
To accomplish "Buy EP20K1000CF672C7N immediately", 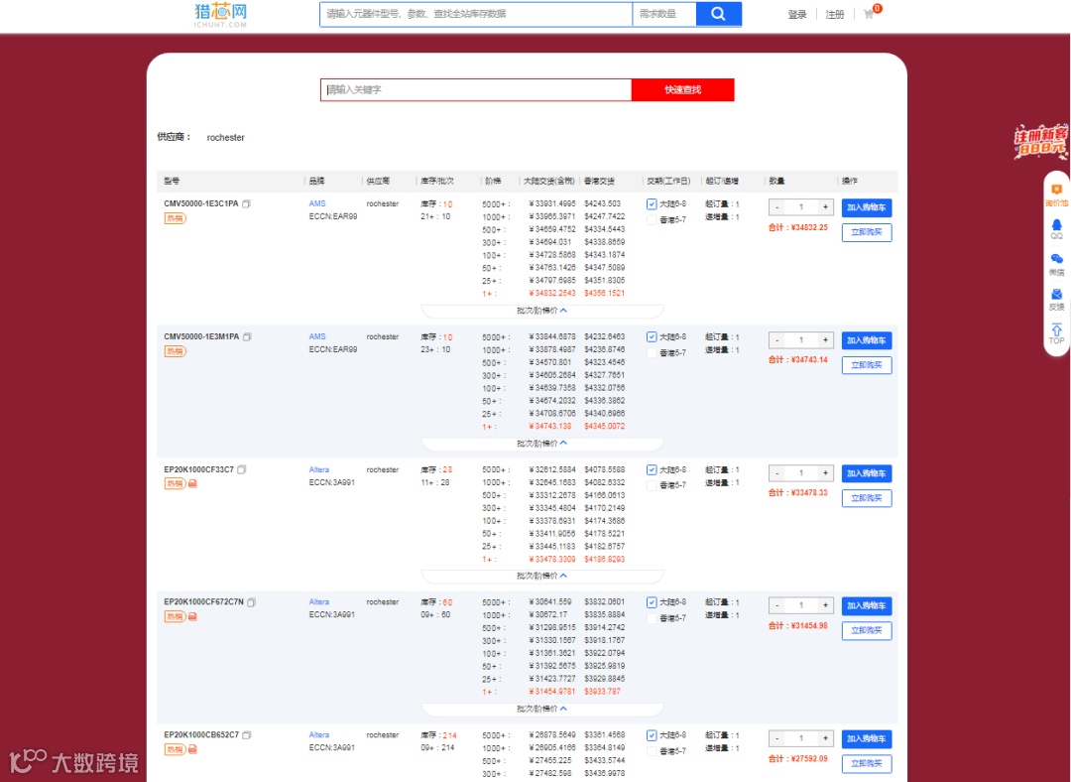I will pos(866,630).
